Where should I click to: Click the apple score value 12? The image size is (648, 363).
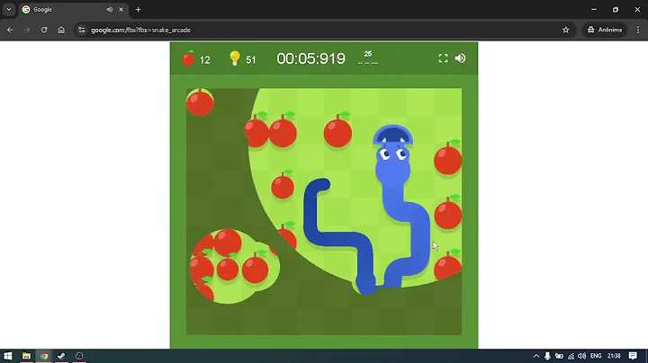click(204, 60)
